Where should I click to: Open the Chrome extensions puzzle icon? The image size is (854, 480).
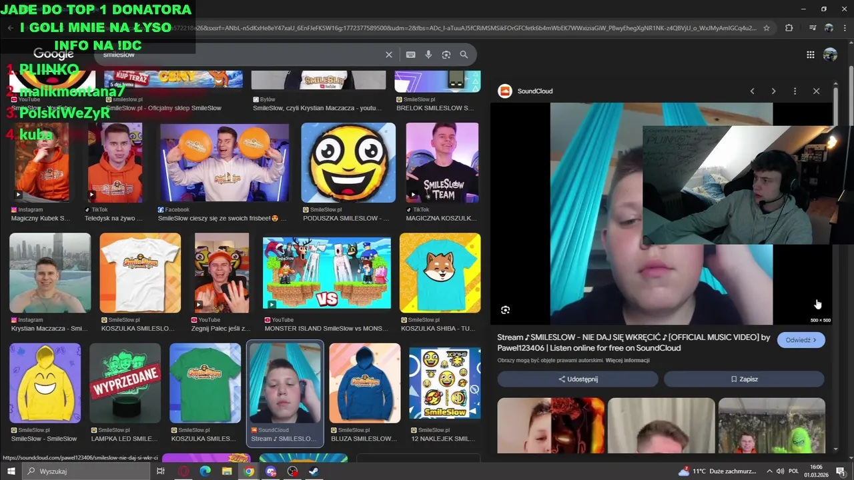[x=789, y=28]
